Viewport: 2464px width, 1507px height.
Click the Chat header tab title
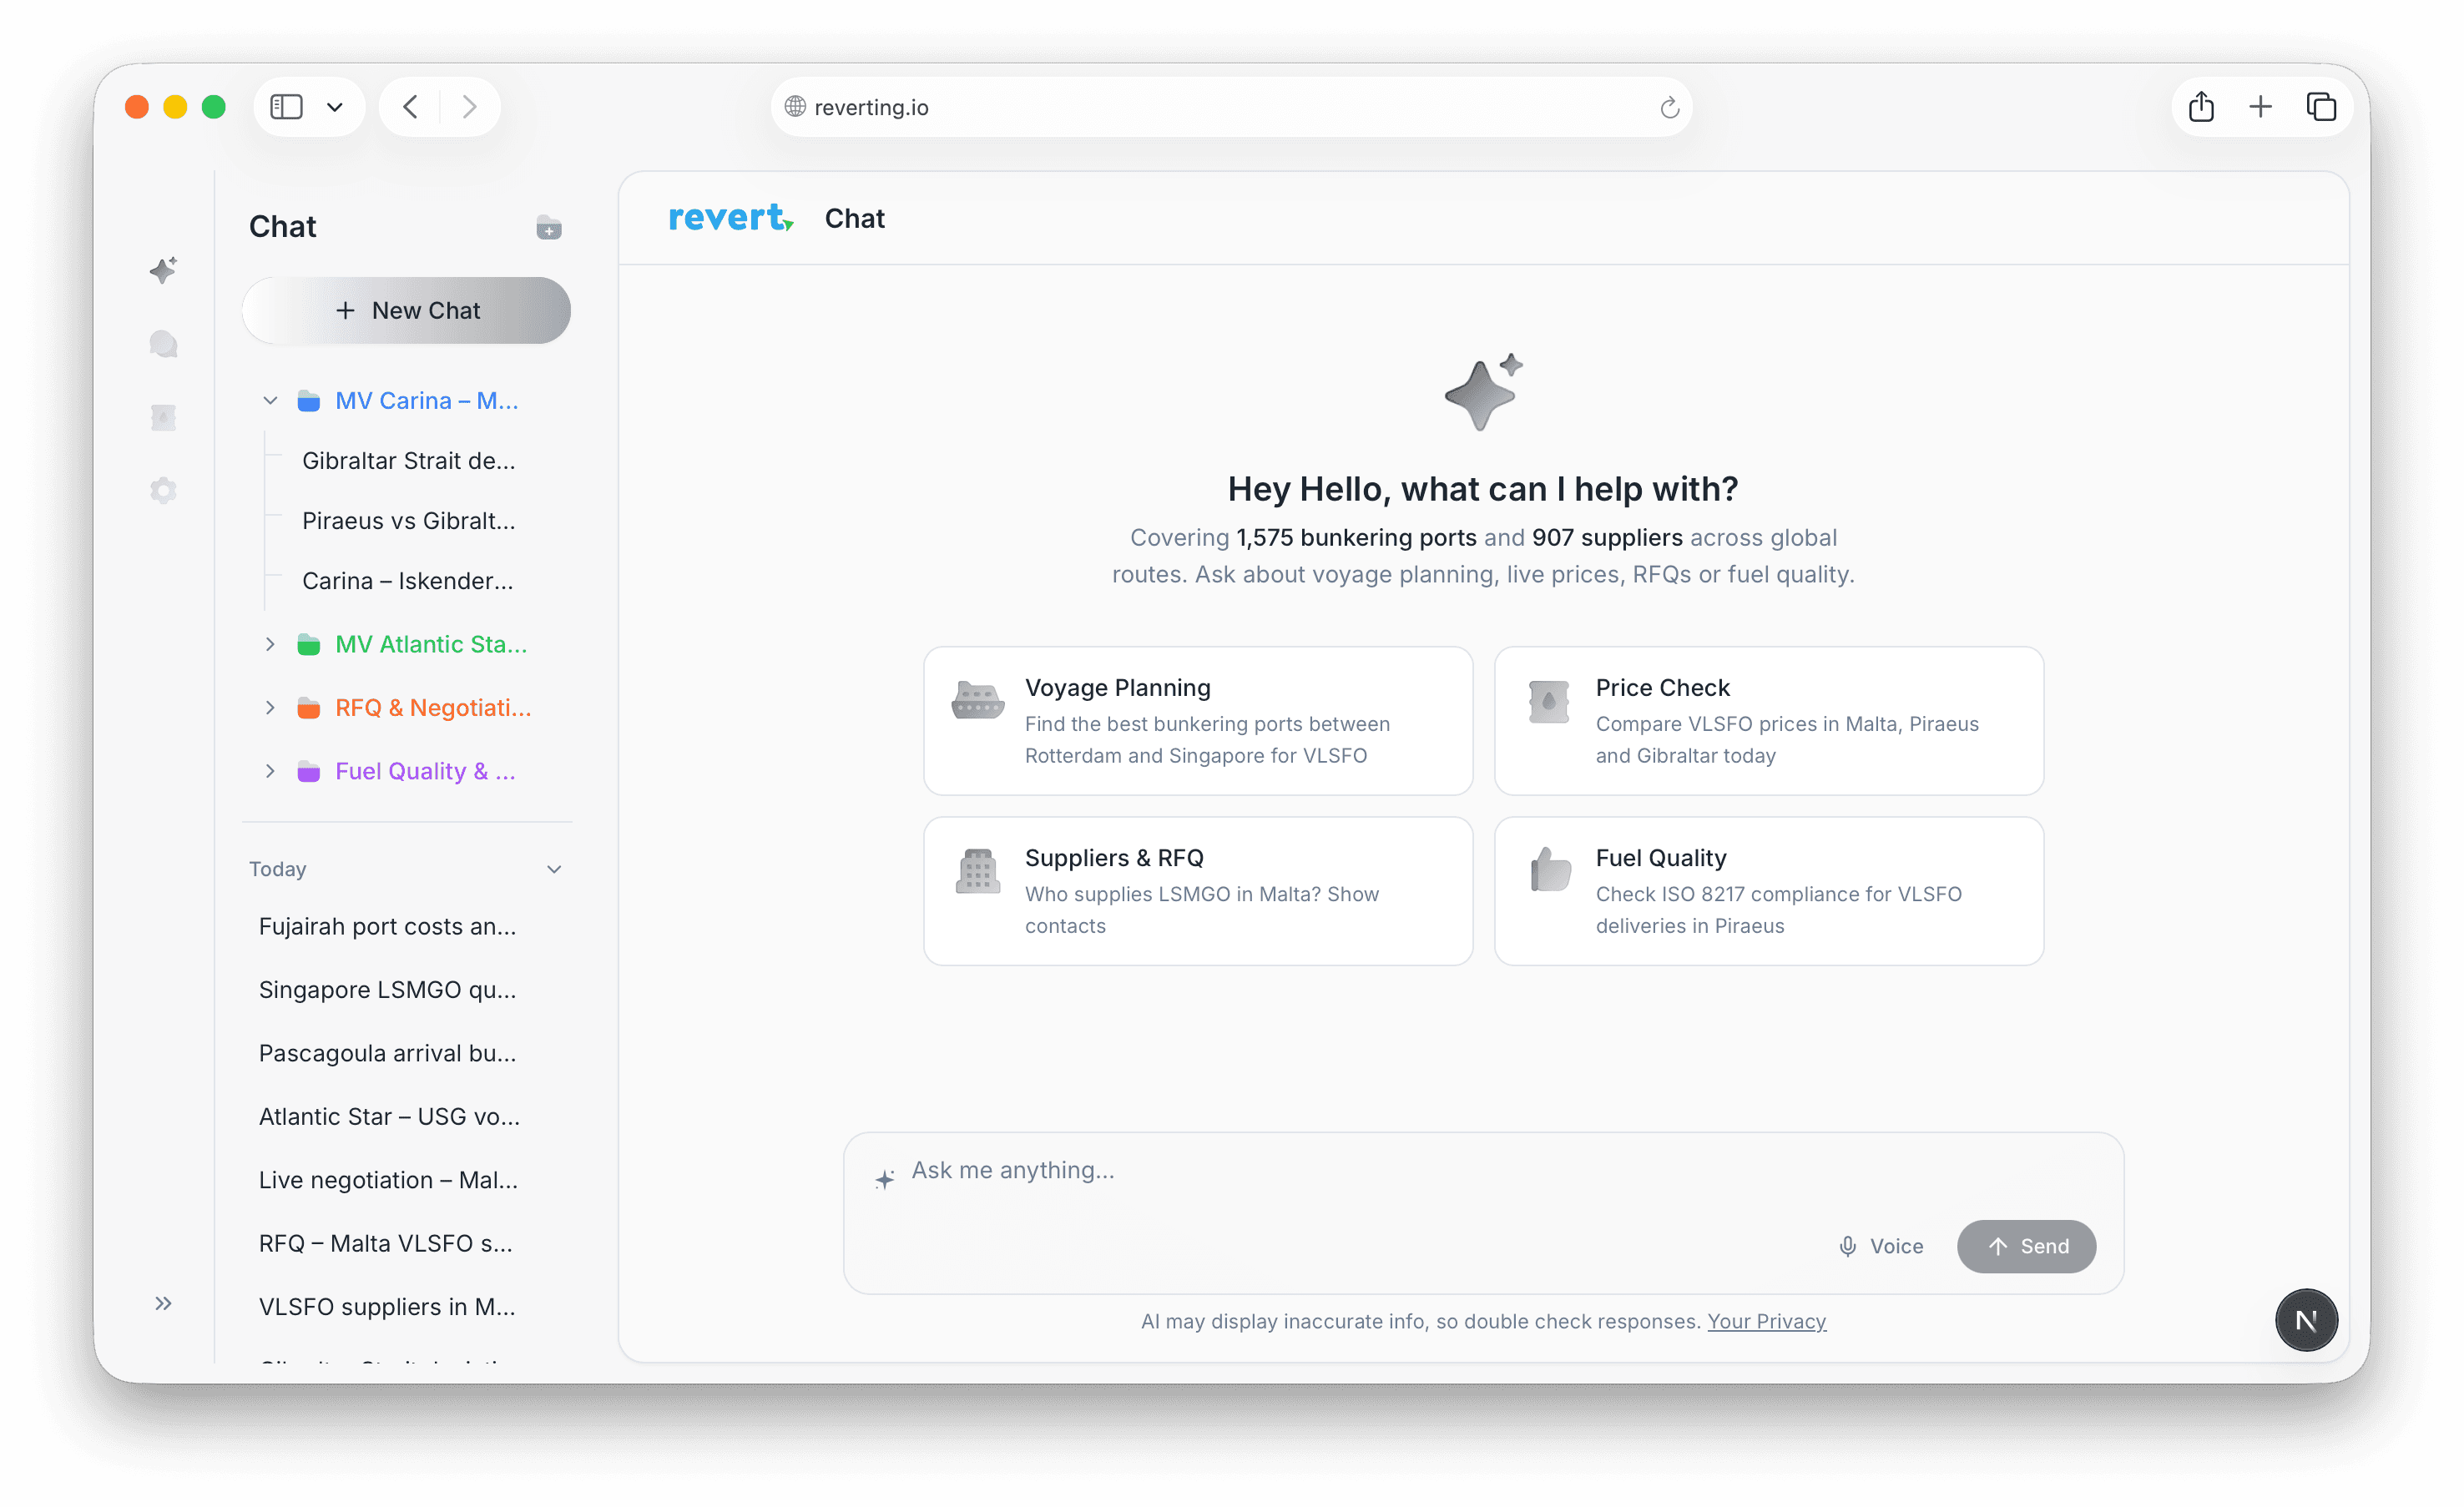[x=854, y=219]
